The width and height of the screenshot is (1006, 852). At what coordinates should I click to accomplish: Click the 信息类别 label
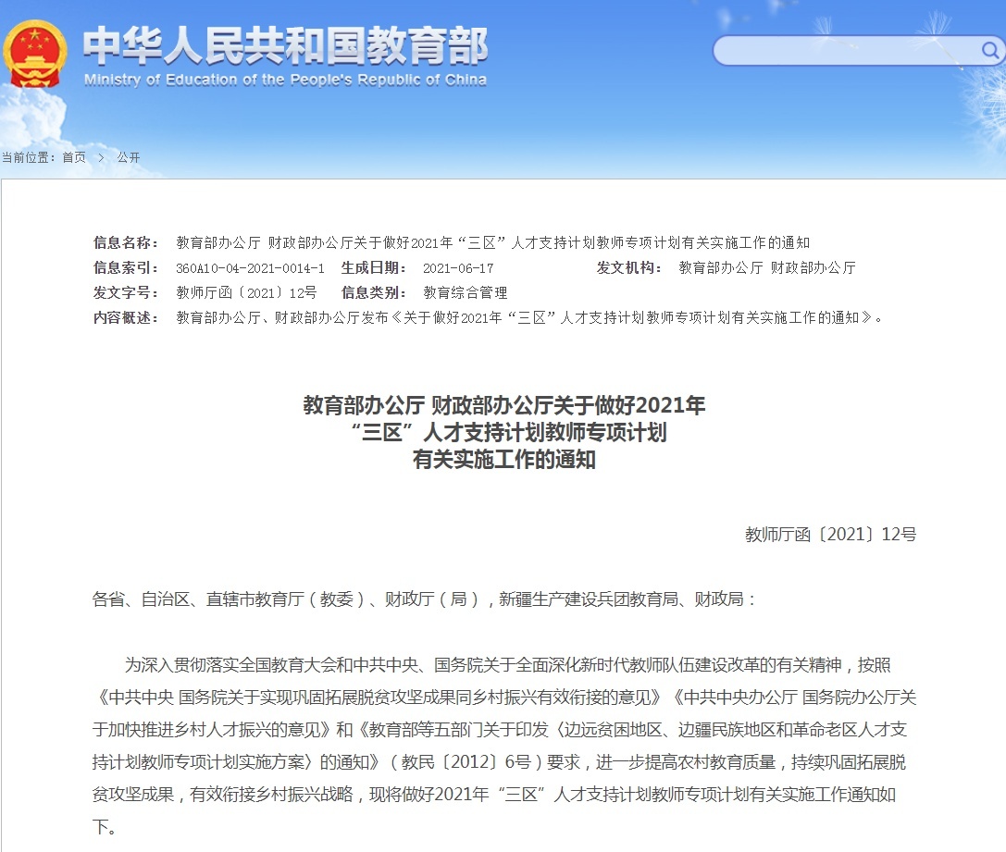tap(373, 293)
